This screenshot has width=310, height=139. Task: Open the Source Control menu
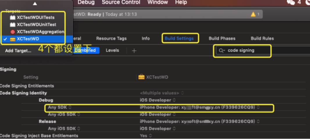[x=121, y=2]
